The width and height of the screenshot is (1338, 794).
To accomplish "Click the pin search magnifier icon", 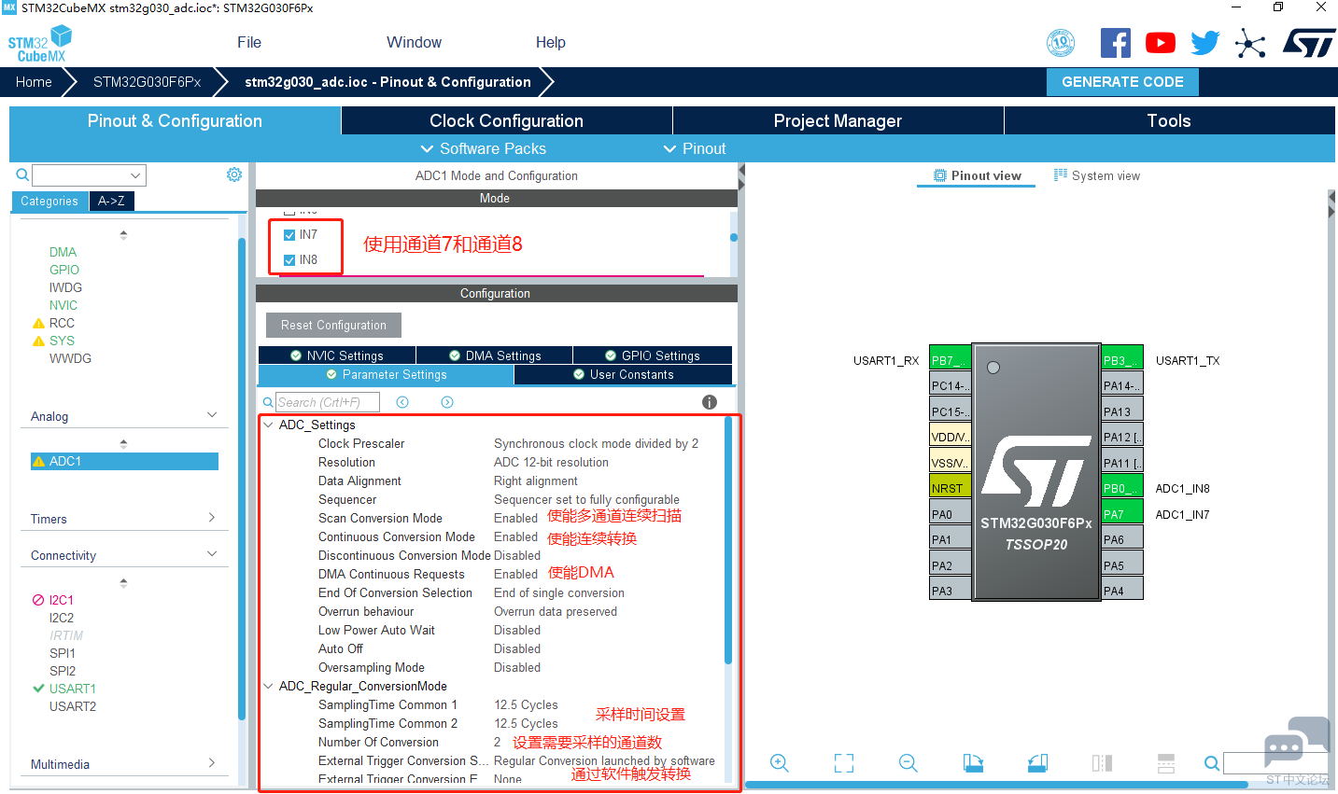I will tap(1212, 763).
